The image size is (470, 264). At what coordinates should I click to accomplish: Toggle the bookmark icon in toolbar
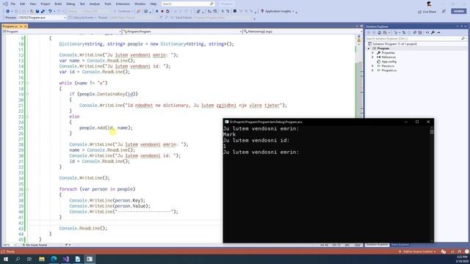tap(235, 12)
